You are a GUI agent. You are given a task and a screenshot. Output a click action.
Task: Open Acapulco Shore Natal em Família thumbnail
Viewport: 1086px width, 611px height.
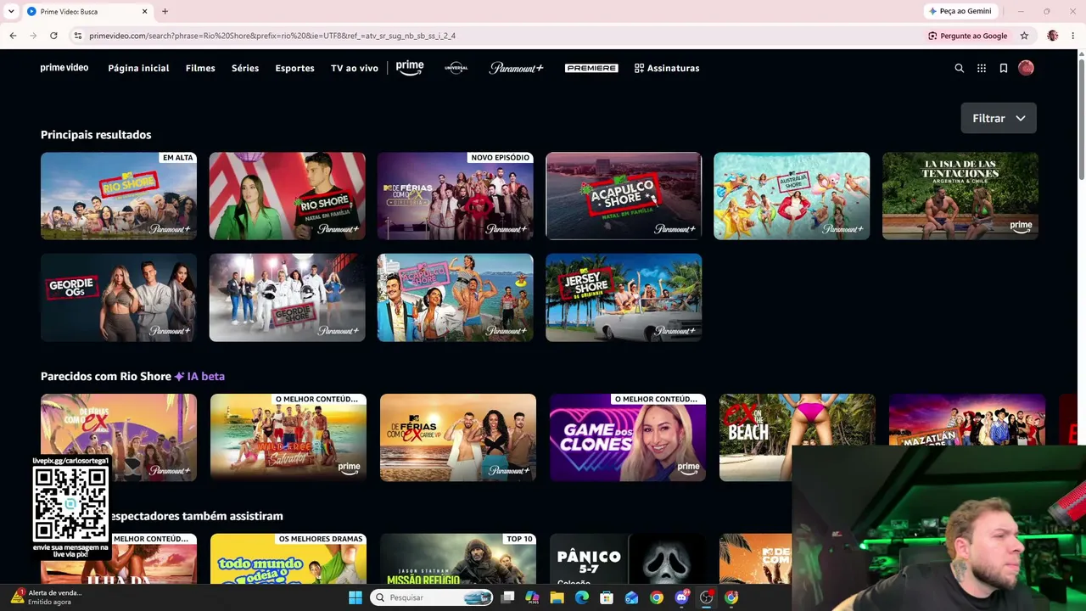tap(624, 196)
